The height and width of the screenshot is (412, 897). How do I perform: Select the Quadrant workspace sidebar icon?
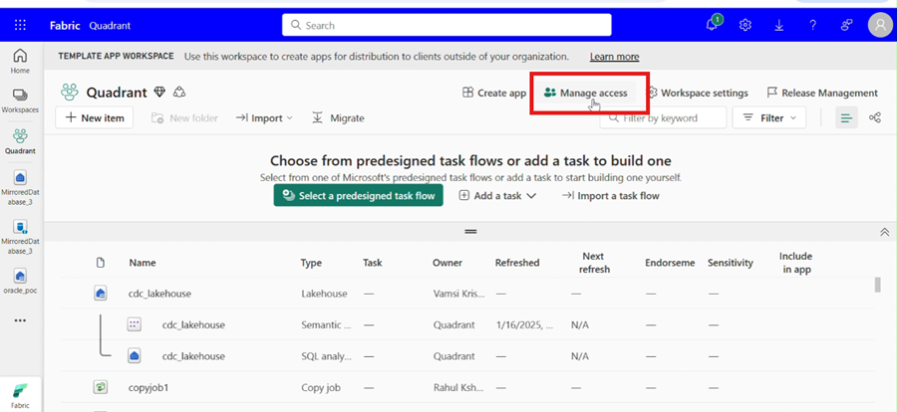[x=20, y=141]
